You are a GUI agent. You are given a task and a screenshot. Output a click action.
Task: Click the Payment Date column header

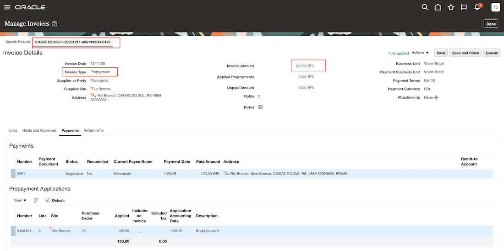pos(177,161)
